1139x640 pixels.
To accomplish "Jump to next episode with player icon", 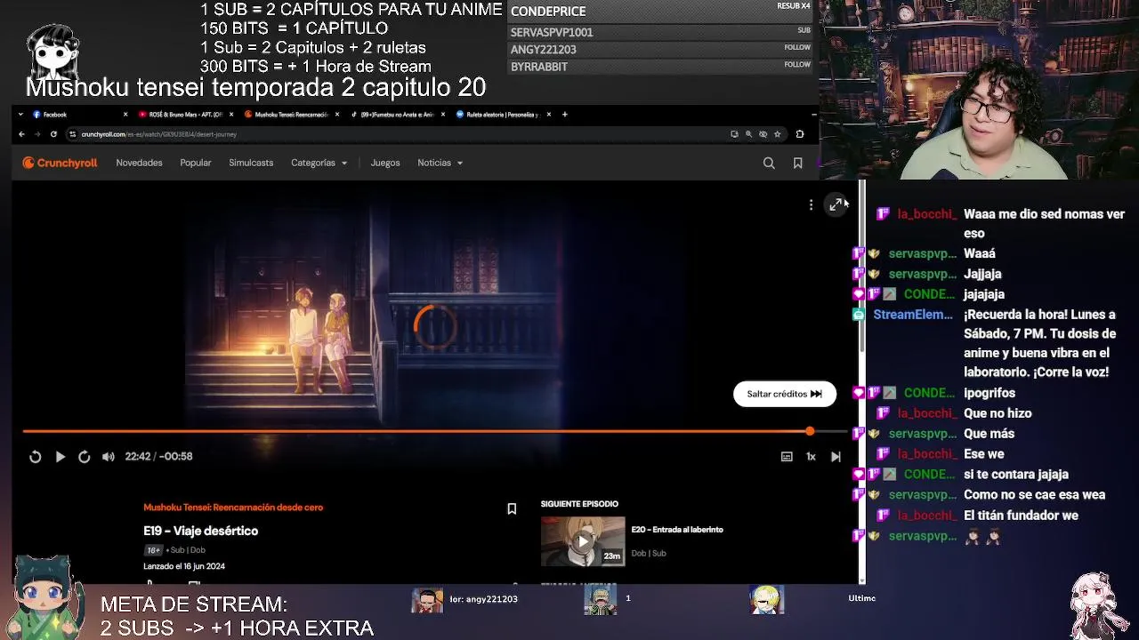I will click(x=836, y=457).
